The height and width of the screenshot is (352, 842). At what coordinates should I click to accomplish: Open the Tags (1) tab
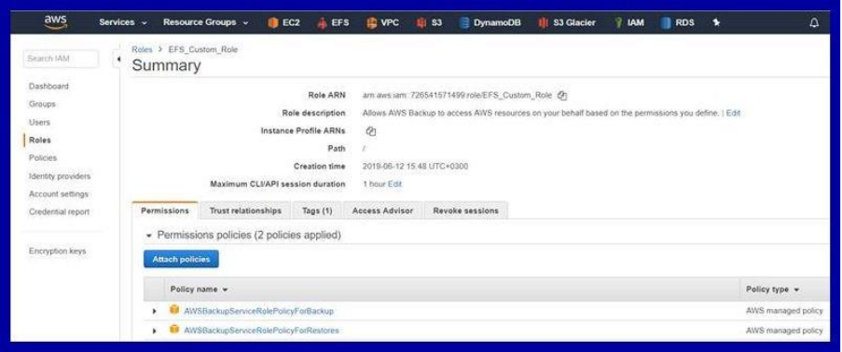(x=317, y=210)
